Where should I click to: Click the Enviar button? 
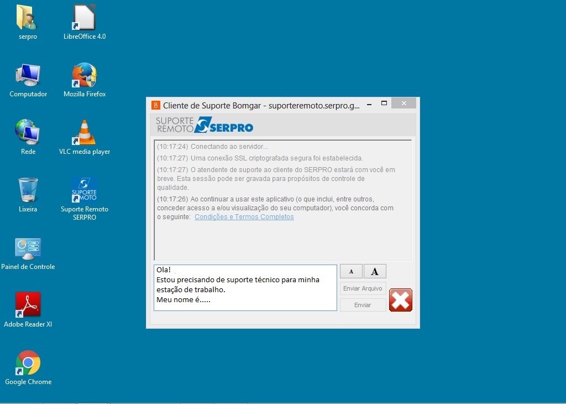[363, 305]
